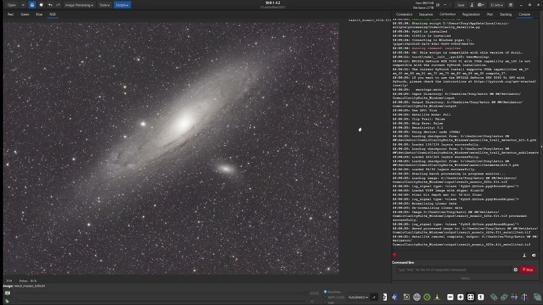The image size is (543, 305).
Task: Zoom in with the plus icon
Action: tap(460, 297)
